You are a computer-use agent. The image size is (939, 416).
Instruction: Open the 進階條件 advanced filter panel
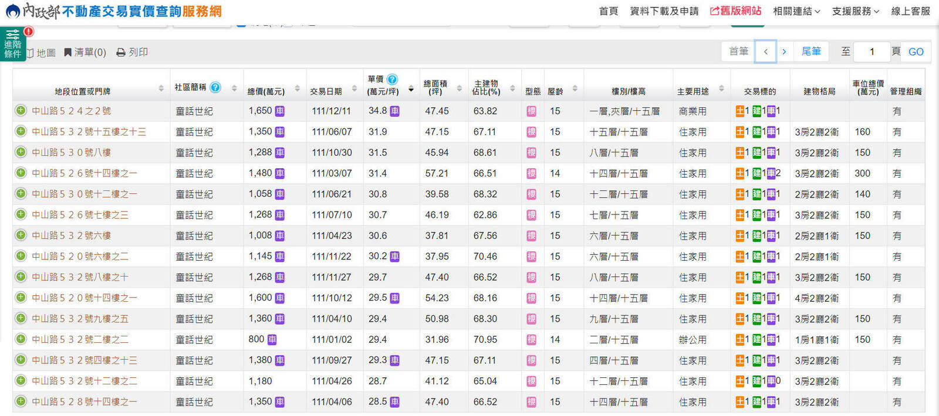[x=12, y=44]
